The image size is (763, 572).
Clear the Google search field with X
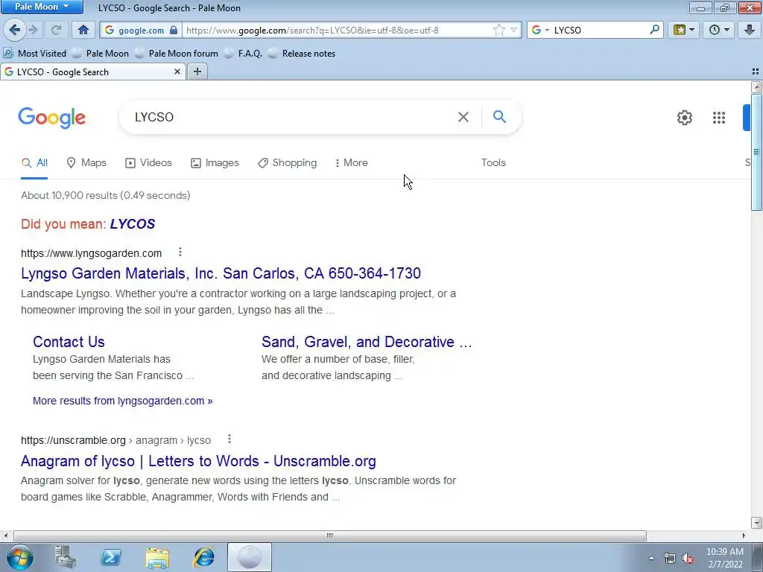[463, 117]
